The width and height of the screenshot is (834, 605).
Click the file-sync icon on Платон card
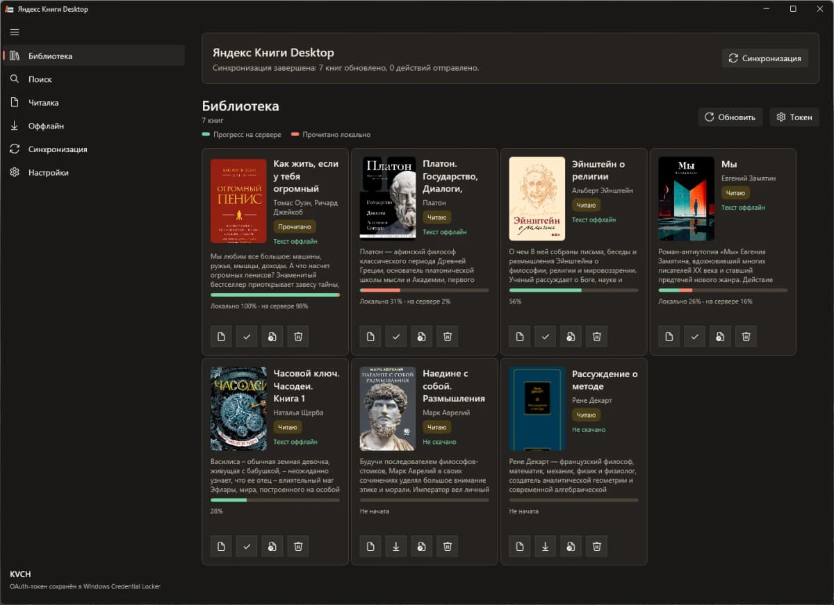coord(421,337)
